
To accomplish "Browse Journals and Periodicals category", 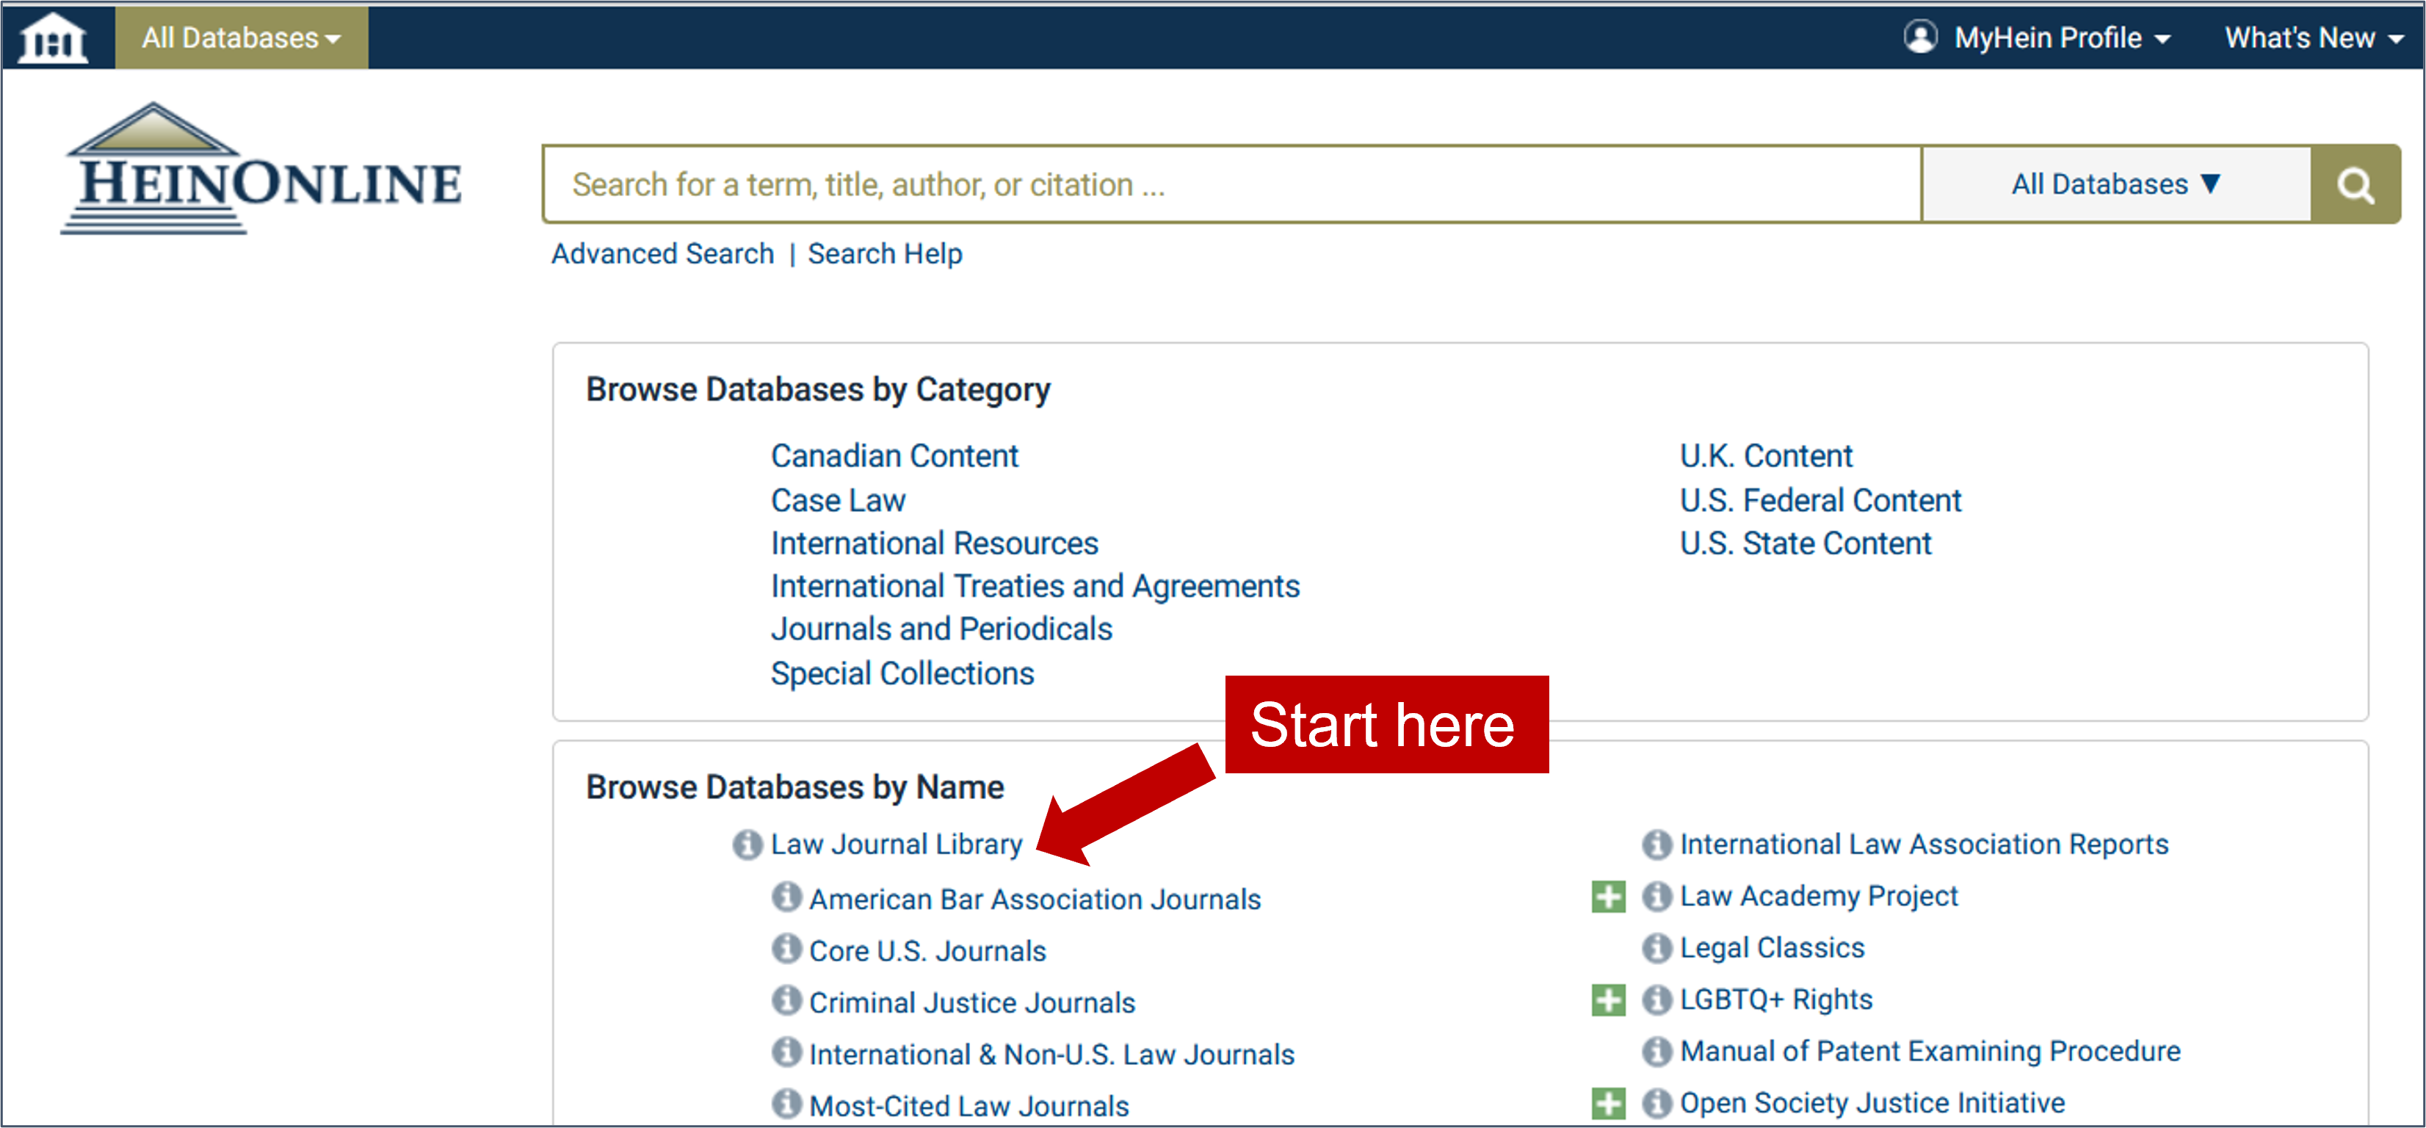I will click(942, 629).
